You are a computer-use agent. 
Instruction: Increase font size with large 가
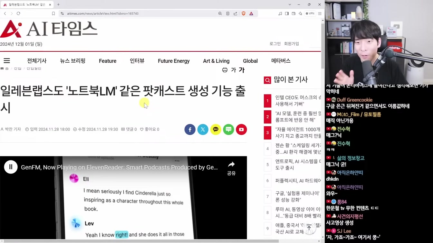(242, 70)
